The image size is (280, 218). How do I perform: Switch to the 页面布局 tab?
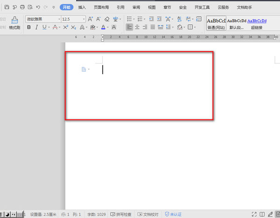[x=101, y=7]
